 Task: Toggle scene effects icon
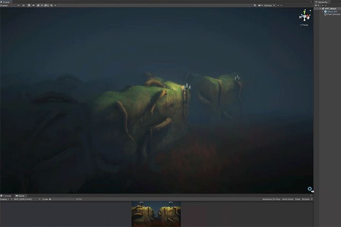(38, 5)
